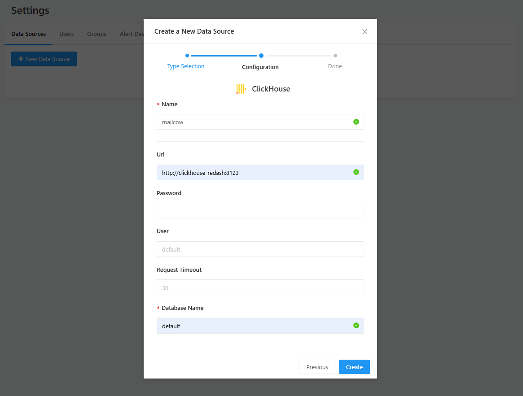523x396 pixels.
Task: Click the Url field label
Action: coord(160,154)
